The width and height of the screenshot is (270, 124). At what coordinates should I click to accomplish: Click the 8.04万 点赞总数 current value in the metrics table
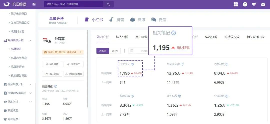(220, 73)
